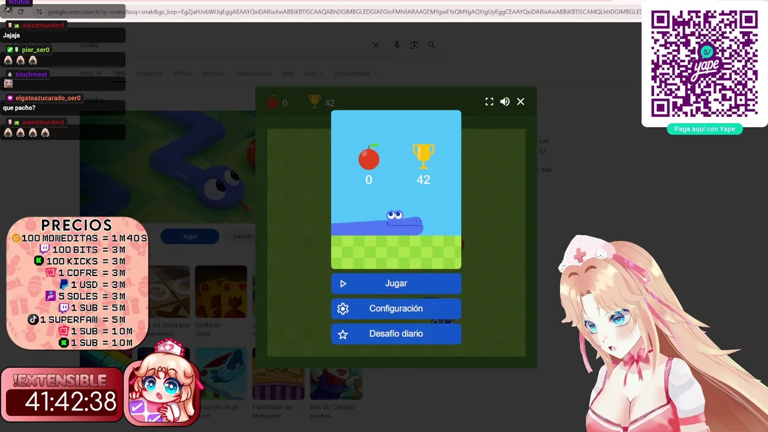Expand the Más search options dropdown
Viewport: 768px width, 432px height.
coord(313,73)
